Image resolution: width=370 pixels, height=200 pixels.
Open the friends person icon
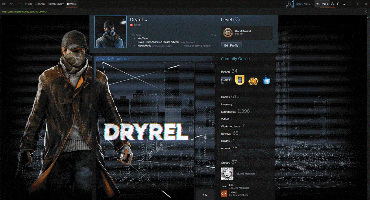coord(338,4)
